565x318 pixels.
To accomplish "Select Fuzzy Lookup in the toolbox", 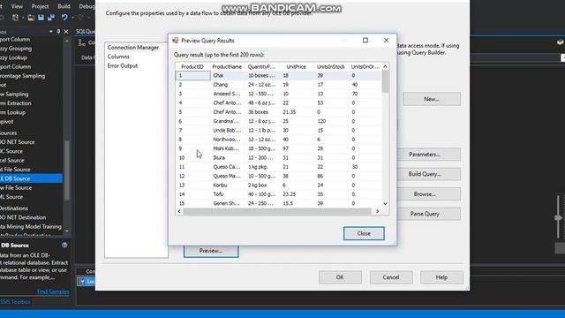I will click(13, 57).
